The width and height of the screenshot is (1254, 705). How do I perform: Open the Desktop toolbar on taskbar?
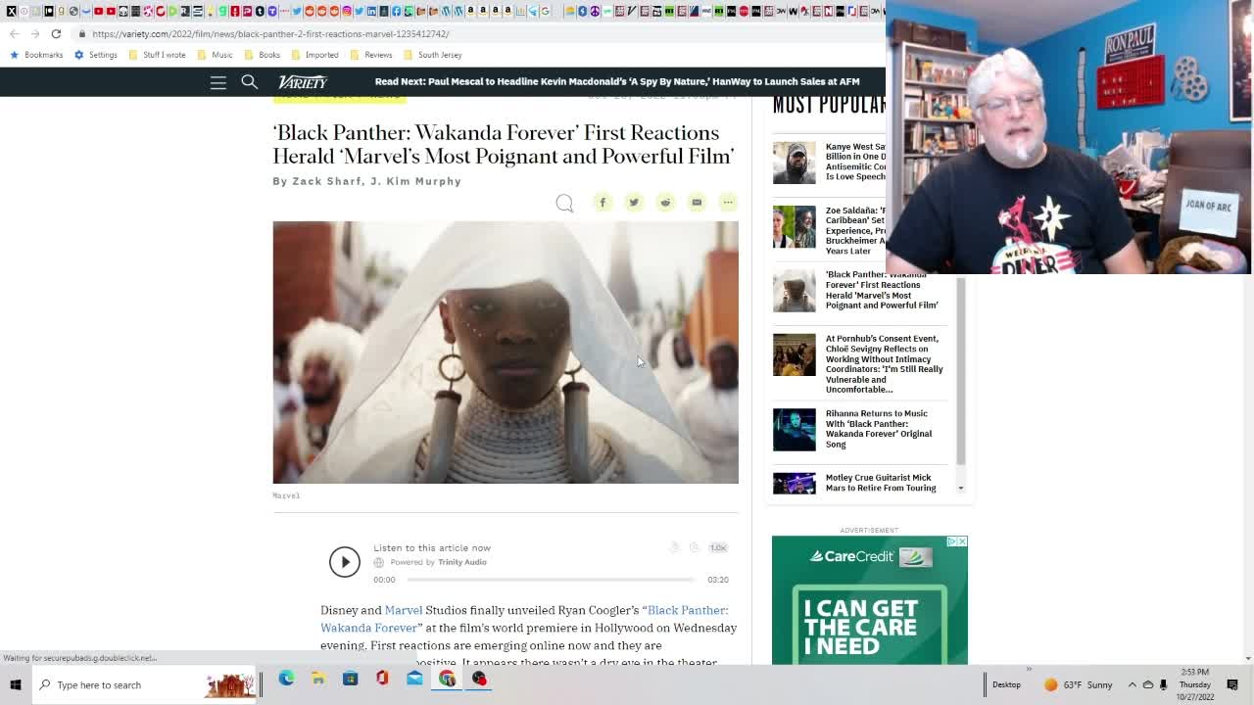point(1006,685)
